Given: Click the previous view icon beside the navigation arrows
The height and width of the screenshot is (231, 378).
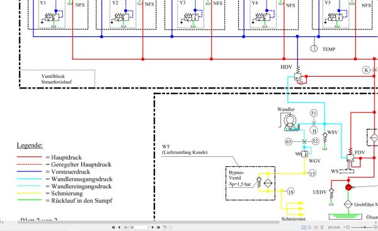Looking at the screenshot, I should (x=164, y=227).
